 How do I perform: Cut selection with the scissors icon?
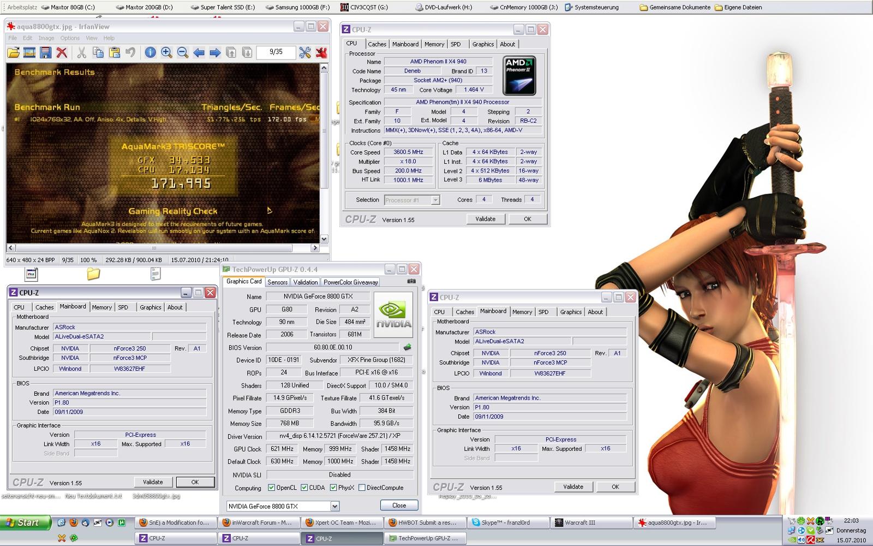[x=82, y=52]
